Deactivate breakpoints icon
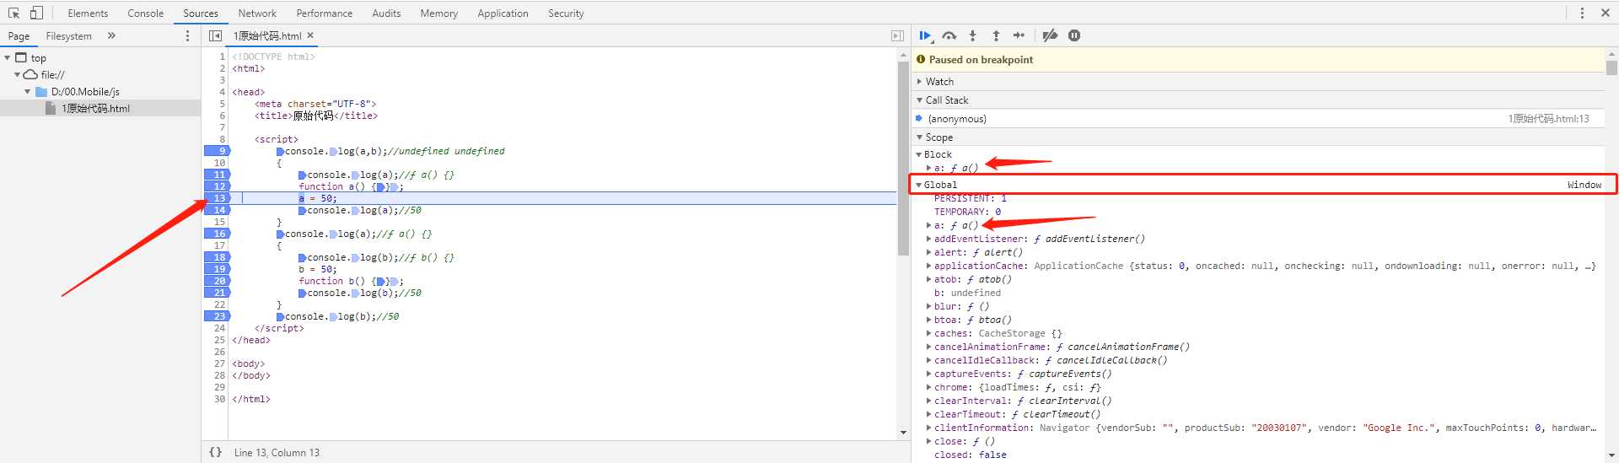This screenshot has width=1619, height=463. tap(1050, 35)
